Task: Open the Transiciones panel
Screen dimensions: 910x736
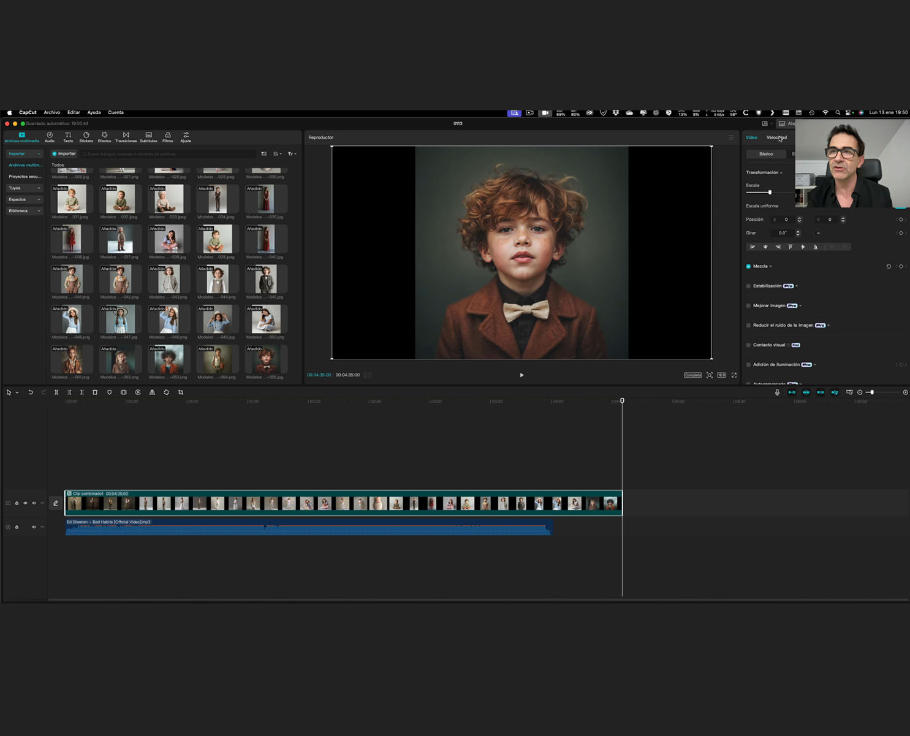Action: (126, 137)
